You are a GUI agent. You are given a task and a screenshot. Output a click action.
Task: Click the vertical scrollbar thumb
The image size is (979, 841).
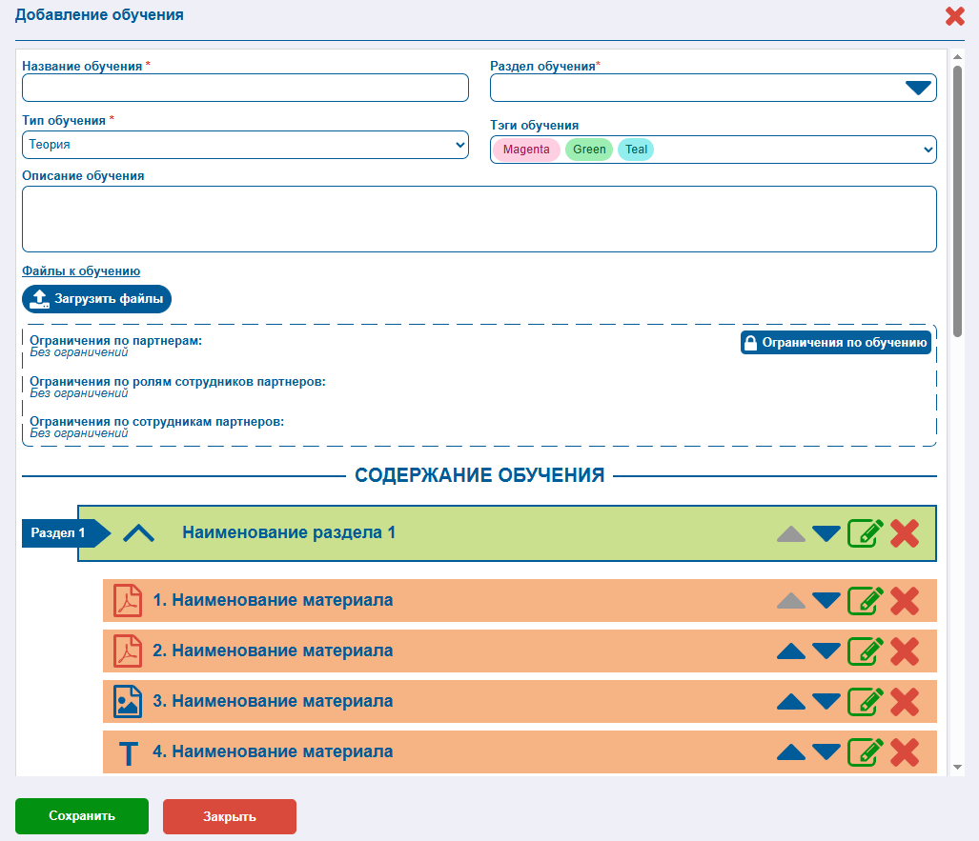click(x=957, y=202)
